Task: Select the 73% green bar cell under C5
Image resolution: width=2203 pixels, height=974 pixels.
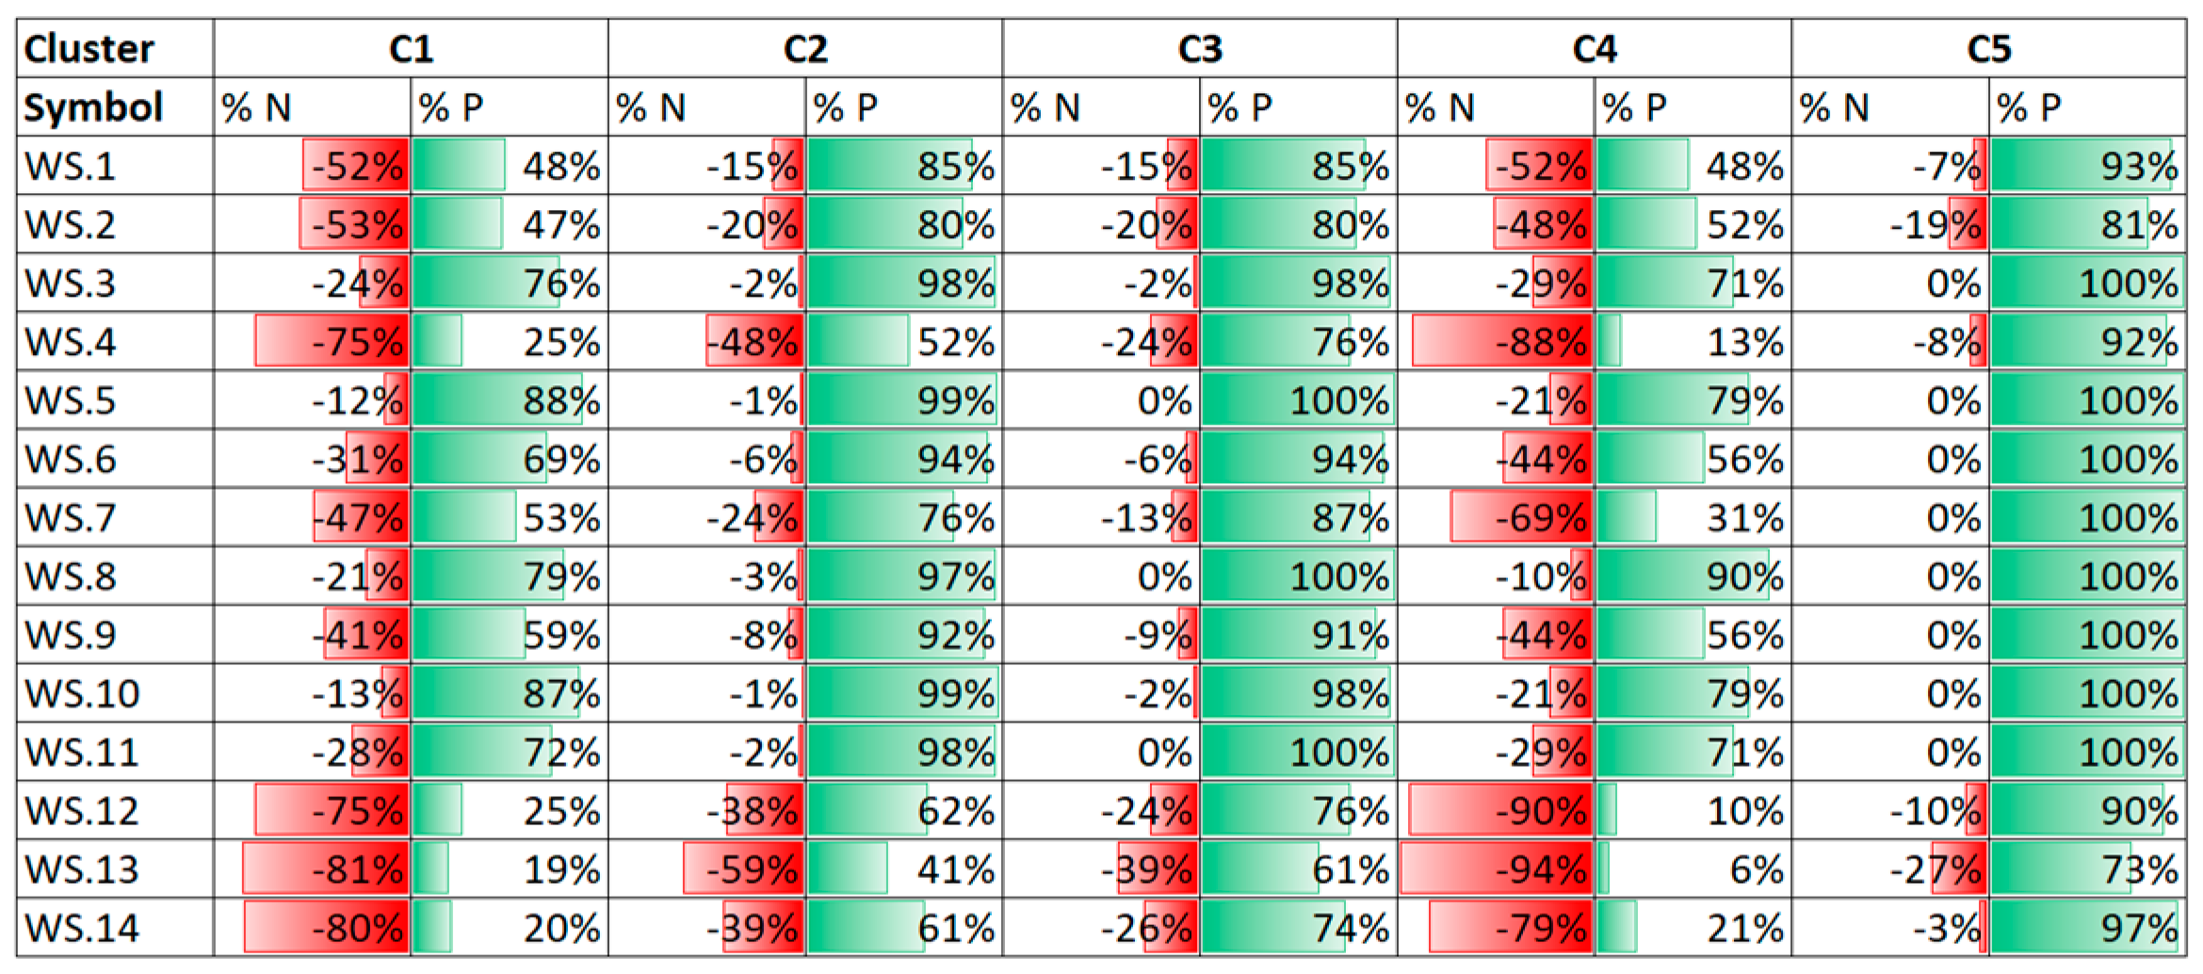Action: coord(2087,869)
